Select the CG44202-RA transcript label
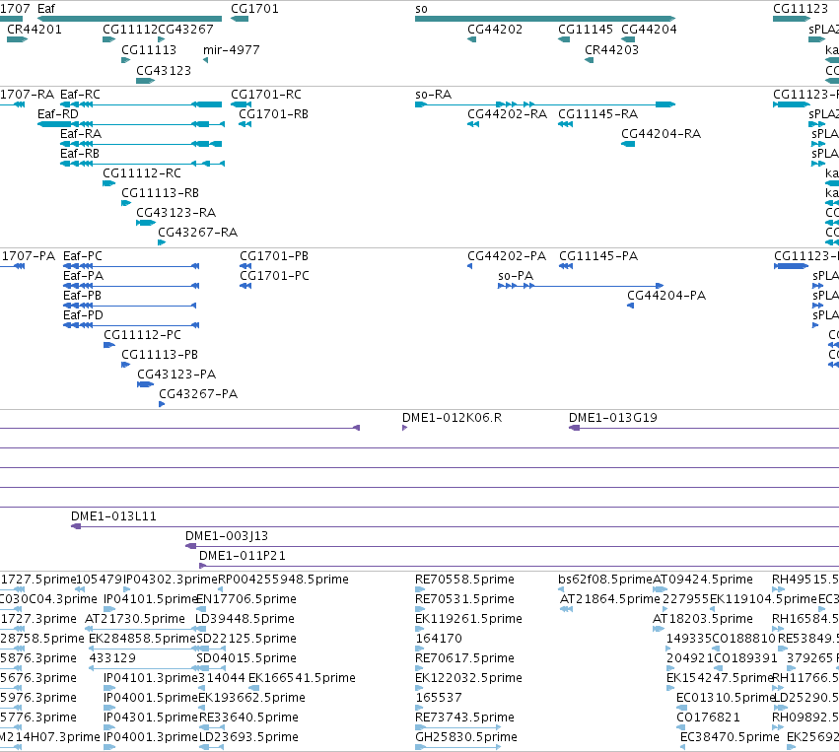The width and height of the screenshot is (839, 752). click(508, 114)
